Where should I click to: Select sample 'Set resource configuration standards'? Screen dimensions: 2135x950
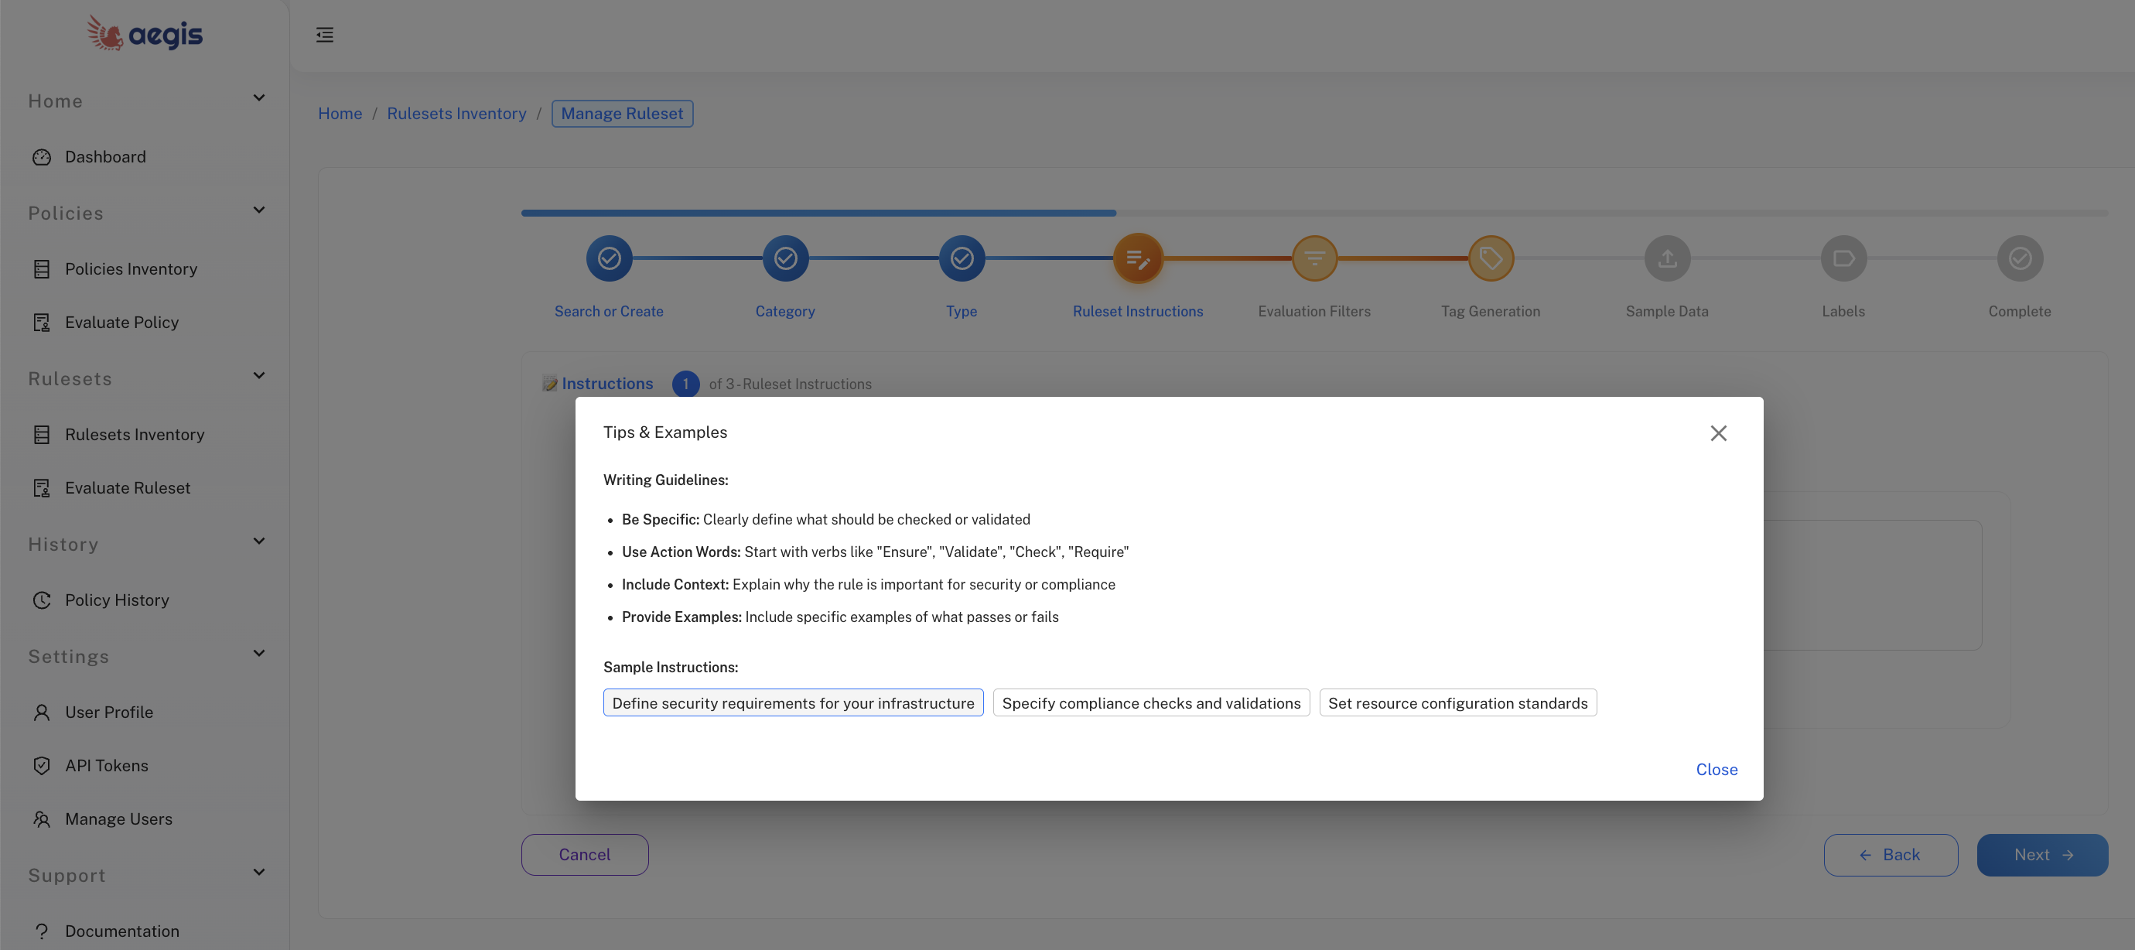[x=1458, y=703]
